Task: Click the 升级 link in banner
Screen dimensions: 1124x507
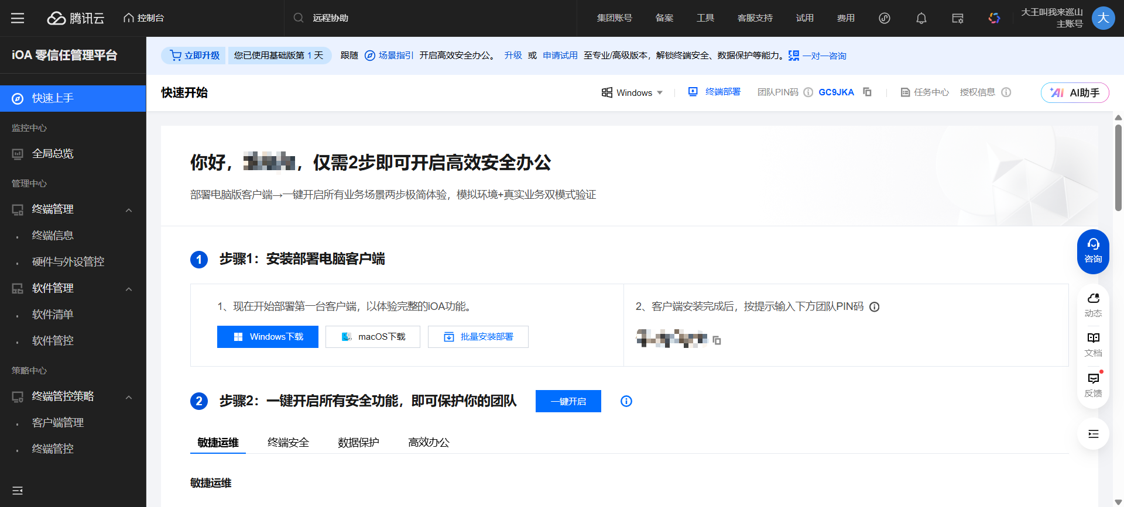Action: point(513,56)
